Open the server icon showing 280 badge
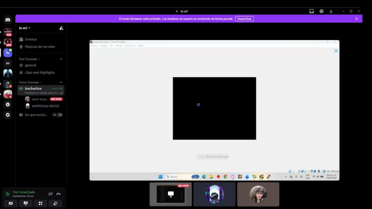 click(x=8, y=42)
